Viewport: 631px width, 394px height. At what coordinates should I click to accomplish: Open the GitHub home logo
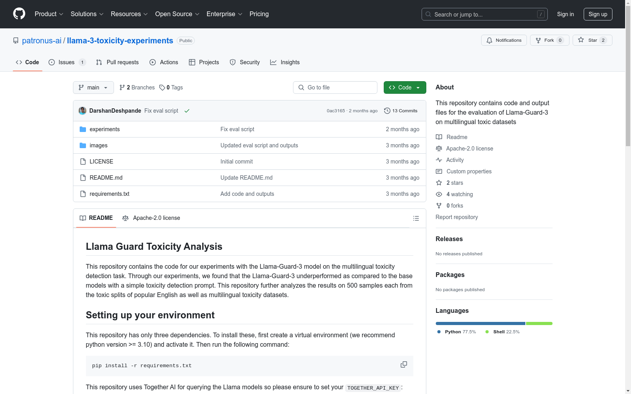coord(19,14)
